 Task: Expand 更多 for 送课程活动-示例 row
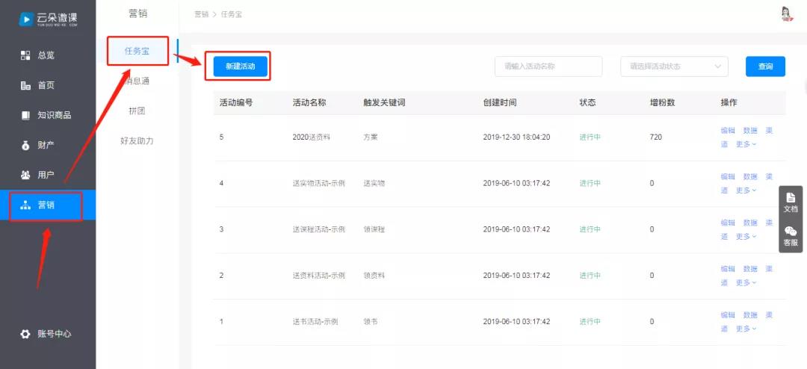coord(746,237)
